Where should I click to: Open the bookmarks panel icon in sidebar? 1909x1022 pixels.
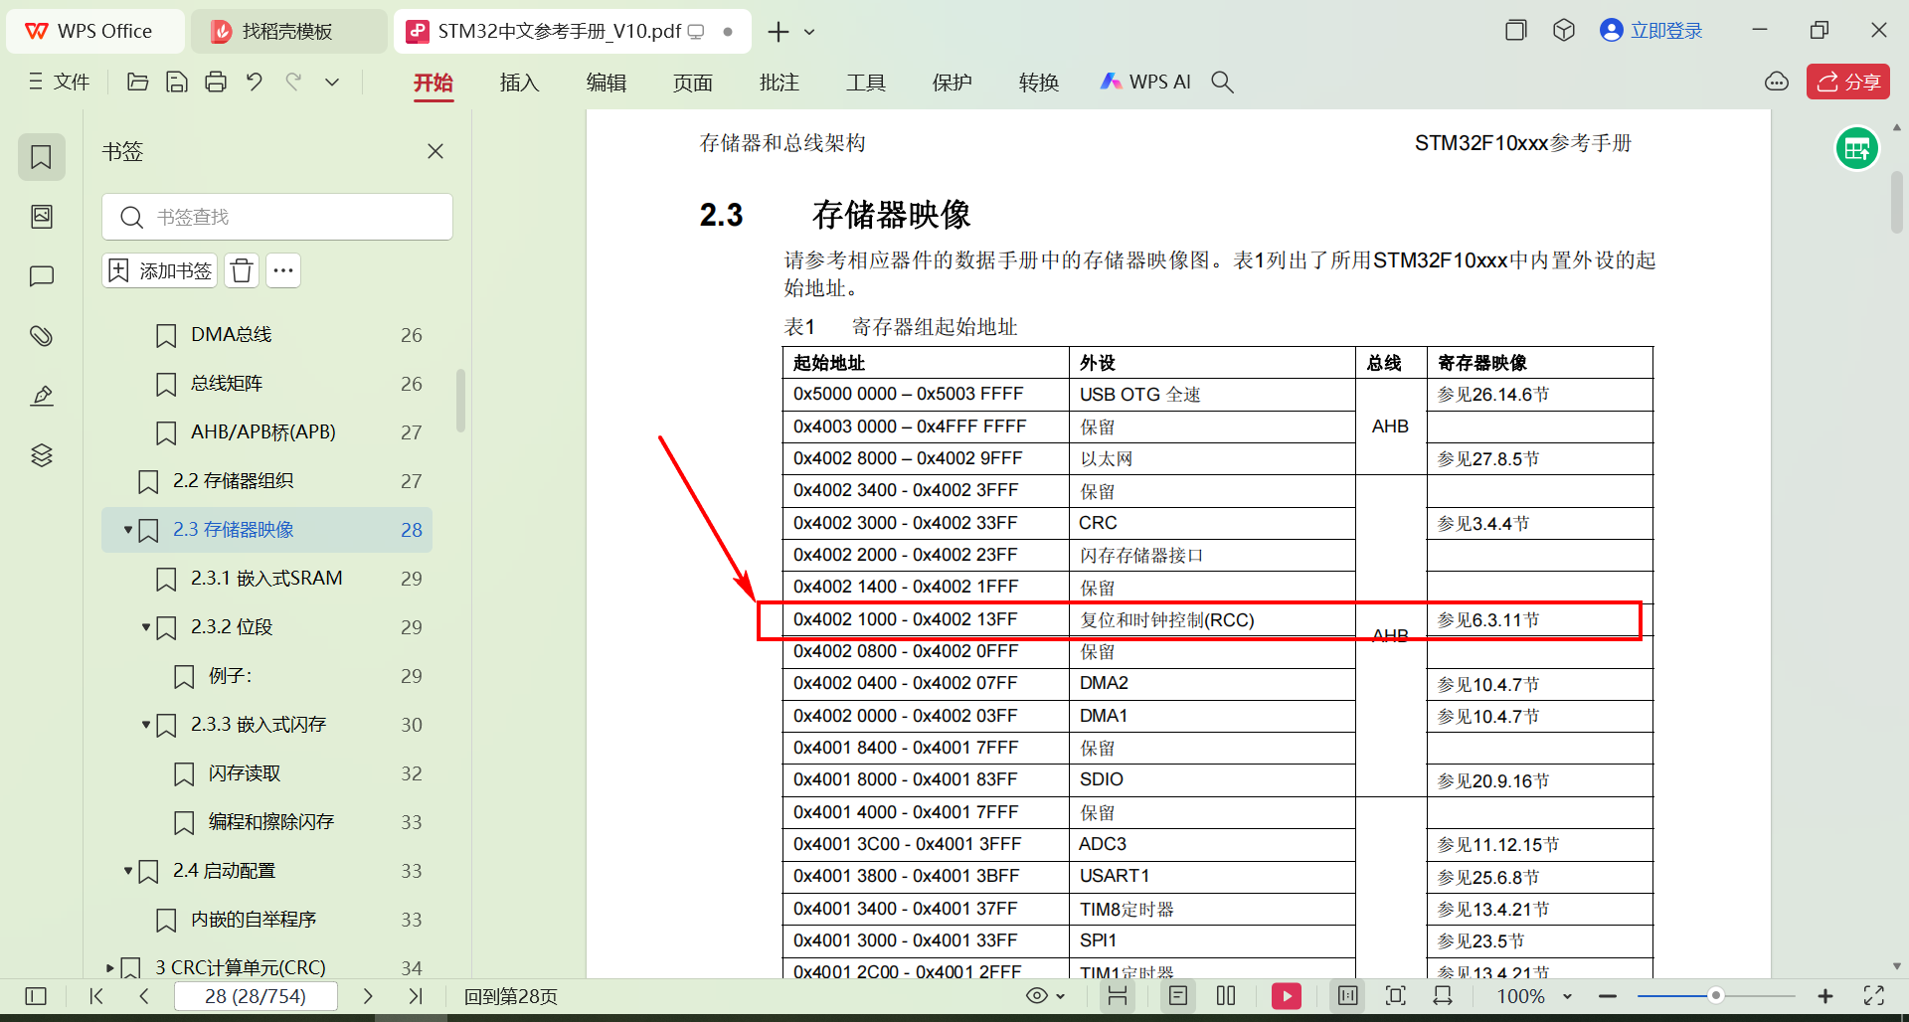pyautogui.click(x=41, y=157)
